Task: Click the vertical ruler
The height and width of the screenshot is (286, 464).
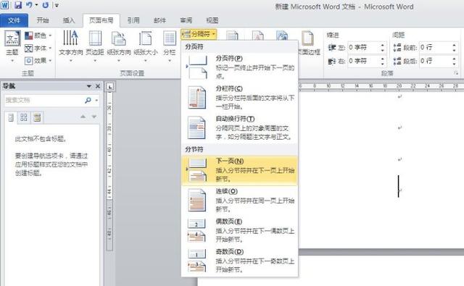Action: pos(109,172)
